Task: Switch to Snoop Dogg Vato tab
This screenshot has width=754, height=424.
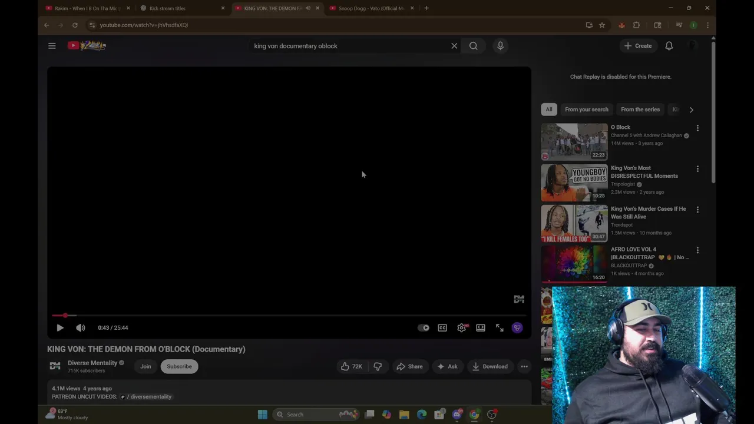Action: (372, 8)
